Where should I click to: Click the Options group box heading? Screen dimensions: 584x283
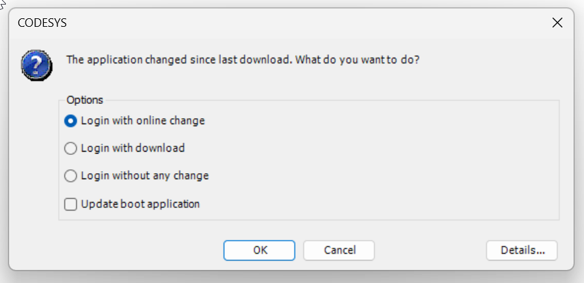pyautogui.click(x=85, y=100)
